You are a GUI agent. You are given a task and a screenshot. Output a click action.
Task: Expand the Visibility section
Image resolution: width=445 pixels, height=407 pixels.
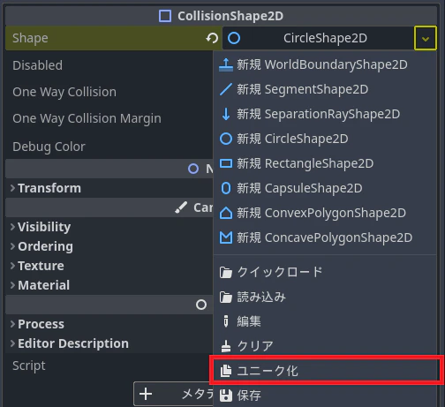tap(109, 227)
